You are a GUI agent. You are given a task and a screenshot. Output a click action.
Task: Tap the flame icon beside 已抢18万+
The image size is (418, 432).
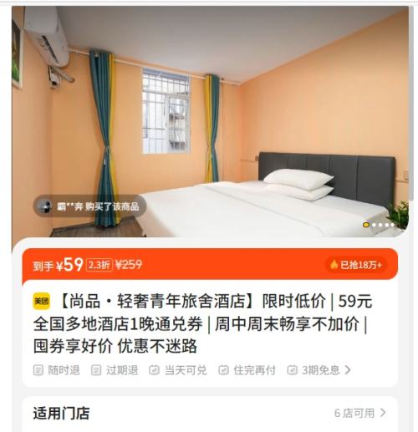click(334, 264)
